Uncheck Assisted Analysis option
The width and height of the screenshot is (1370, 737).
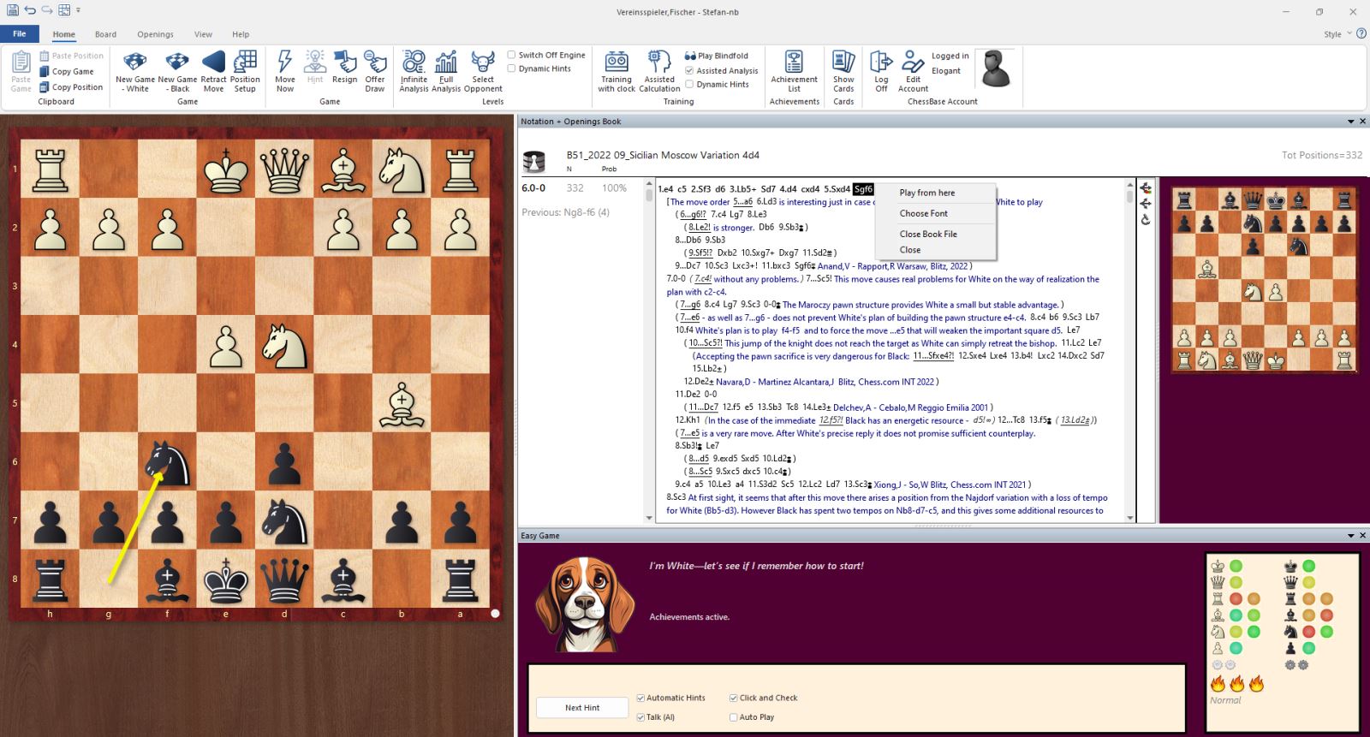coord(690,70)
